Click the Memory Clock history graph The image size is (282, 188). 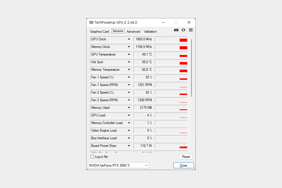click(x=171, y=47)
